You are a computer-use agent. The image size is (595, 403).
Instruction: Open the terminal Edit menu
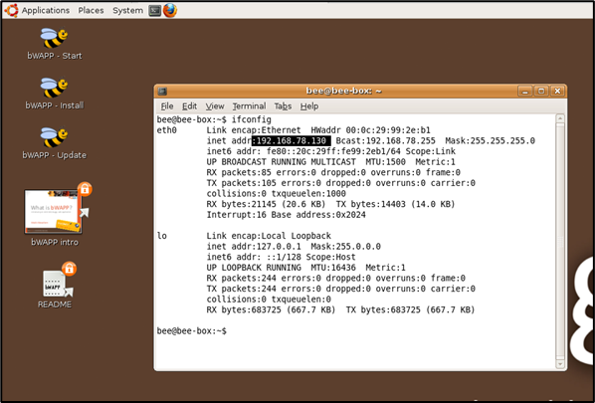tap(189, 106)
